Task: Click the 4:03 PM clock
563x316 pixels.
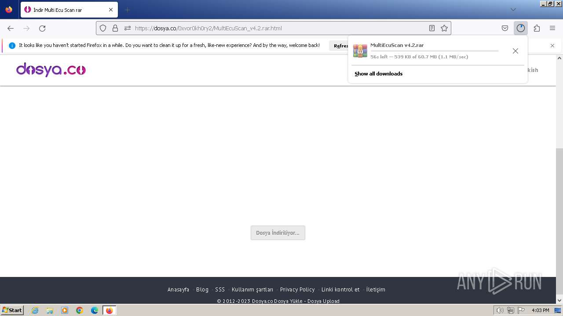Action: click(540, 310)
